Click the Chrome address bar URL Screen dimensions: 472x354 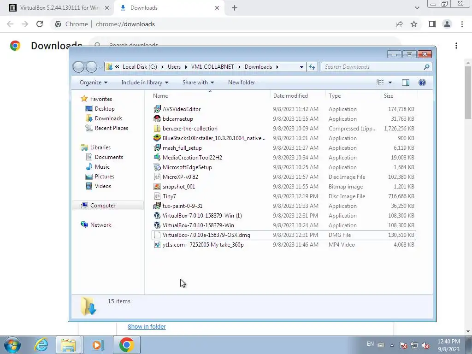click(125, 24)
